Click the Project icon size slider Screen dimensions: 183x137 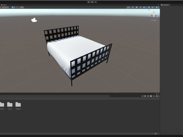(155, 134)
